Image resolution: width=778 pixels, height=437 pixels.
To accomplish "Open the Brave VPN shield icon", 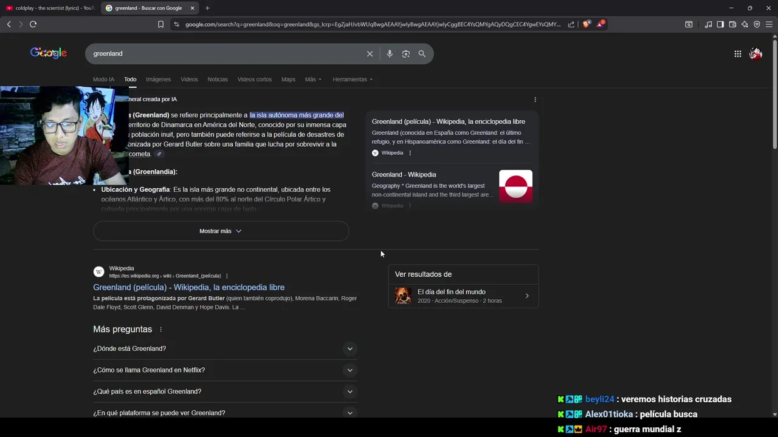I will pos(757,24).
